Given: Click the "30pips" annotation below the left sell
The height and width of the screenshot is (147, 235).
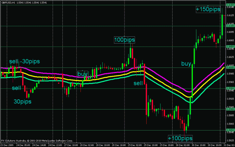Looking at the screenshot, I should [23, 102].
